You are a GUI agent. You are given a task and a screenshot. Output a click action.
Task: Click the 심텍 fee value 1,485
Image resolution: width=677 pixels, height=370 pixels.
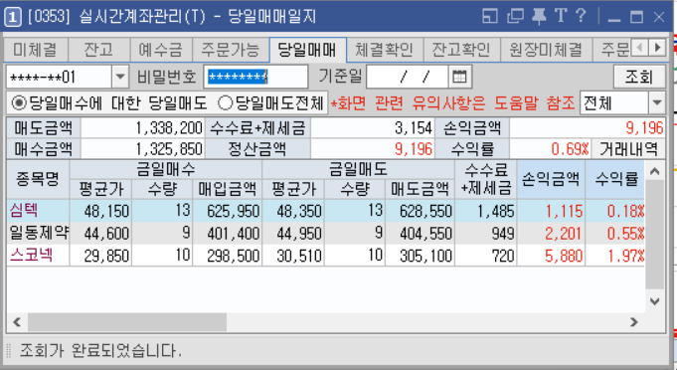(x=496, y=212)
